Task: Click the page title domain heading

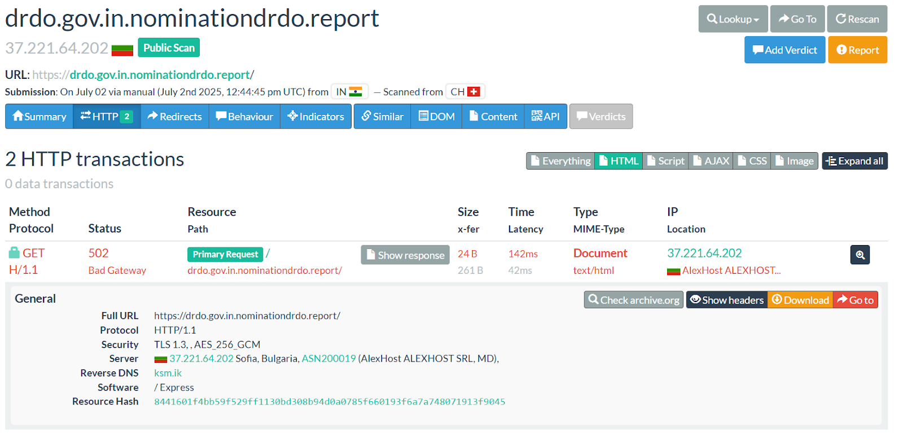Action: coord(192,18)
